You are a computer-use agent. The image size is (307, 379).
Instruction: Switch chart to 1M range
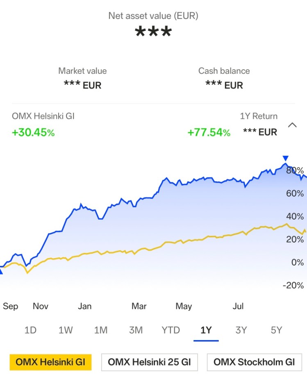100,330
